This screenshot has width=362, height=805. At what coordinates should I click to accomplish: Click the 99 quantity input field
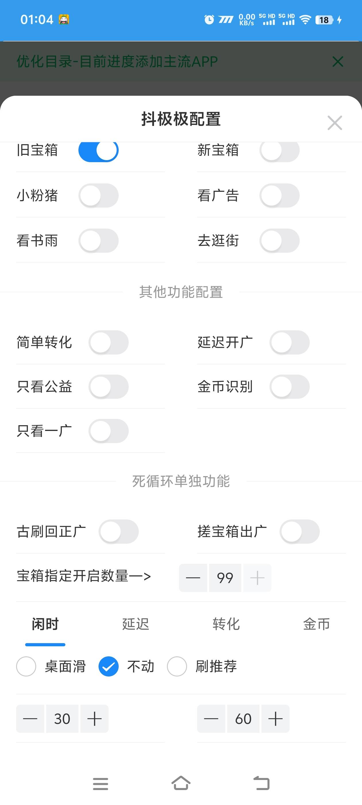pyautogui.click(x=225, y=578)
